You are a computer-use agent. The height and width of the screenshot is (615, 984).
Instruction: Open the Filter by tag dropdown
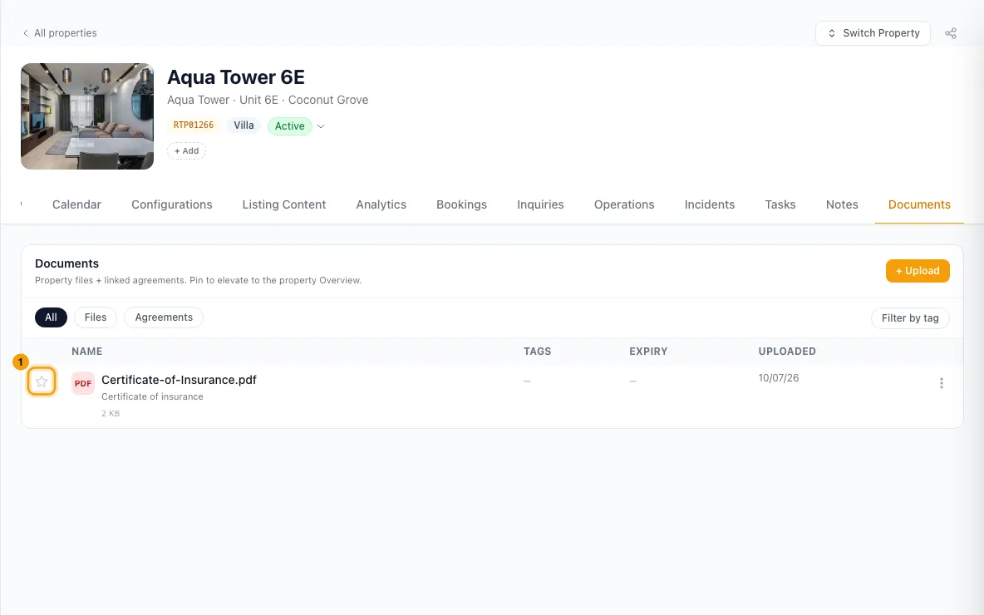pos(910,318)
